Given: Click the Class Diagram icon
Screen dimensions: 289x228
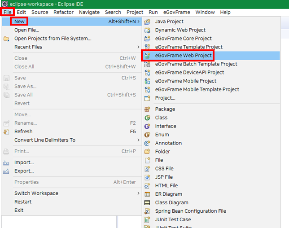Looking at the screenshot, I should (147, 202).
